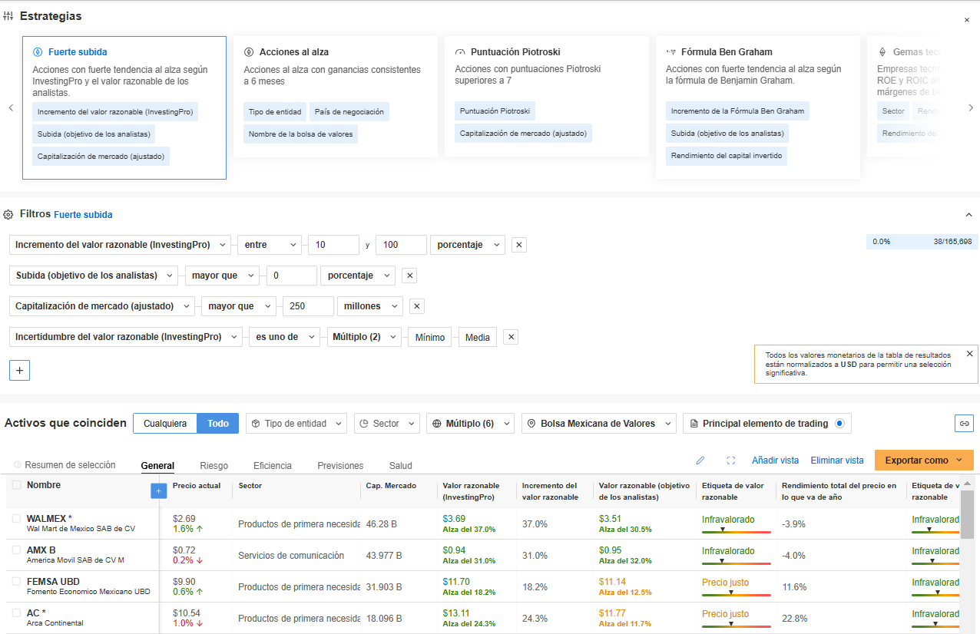The height and width of the screenshot is (634, 980).
Task: Check the FEMSA UBD row checkbox
Action: [17, 582]
